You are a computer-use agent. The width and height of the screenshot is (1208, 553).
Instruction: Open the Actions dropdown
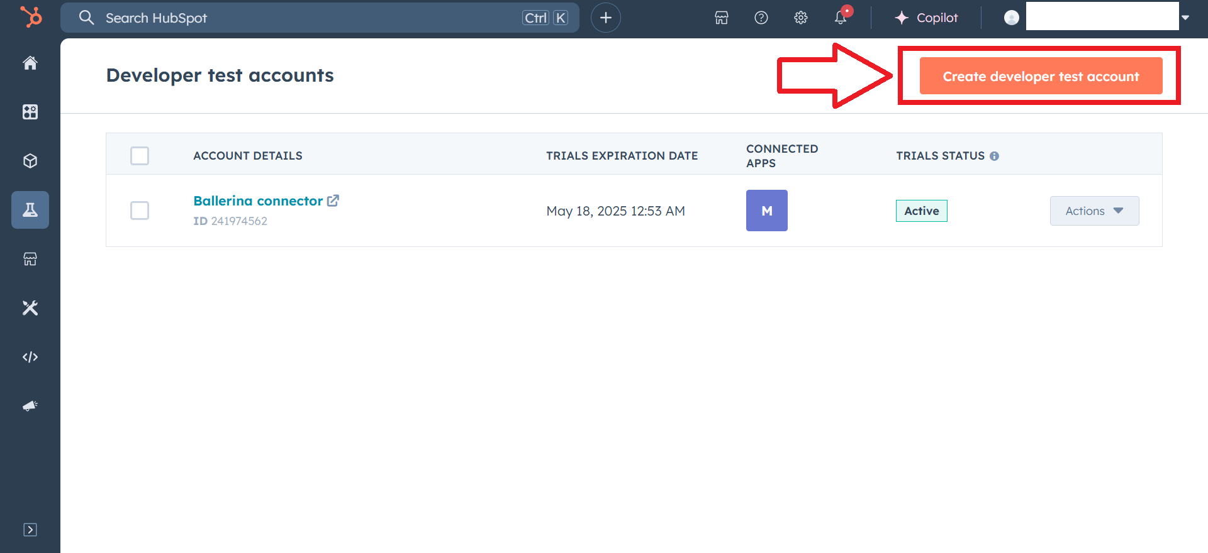1095,211
